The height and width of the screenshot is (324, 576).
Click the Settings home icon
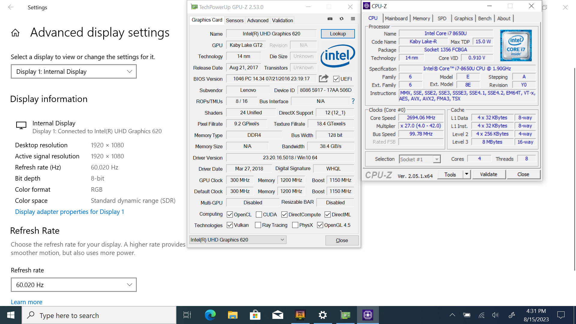pyautogui.click(x=15, y=33)
